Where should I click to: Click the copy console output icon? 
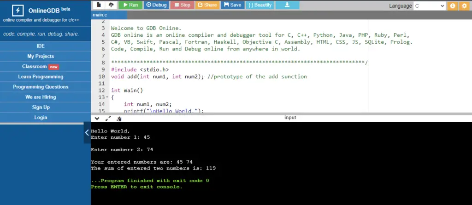click(x=119, y=119)
